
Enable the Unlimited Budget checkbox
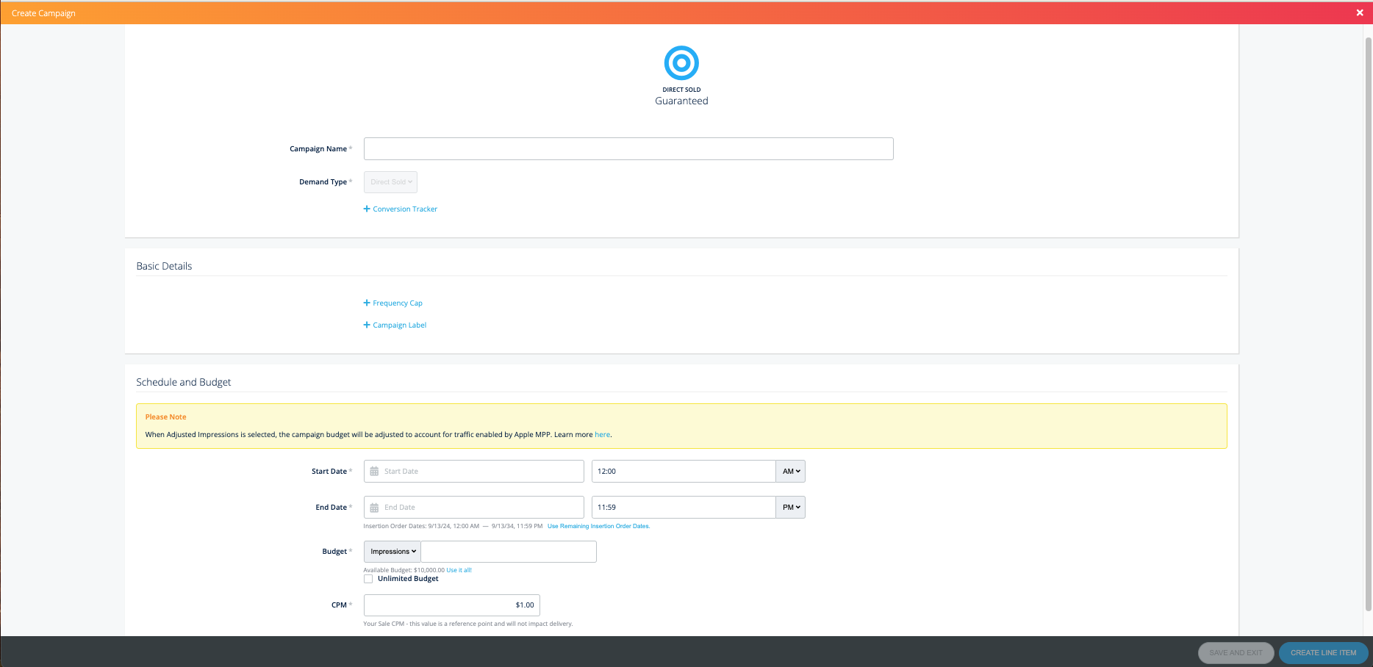368,579
